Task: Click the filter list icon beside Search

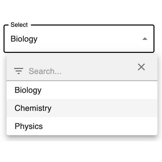Action: [18, 71]
